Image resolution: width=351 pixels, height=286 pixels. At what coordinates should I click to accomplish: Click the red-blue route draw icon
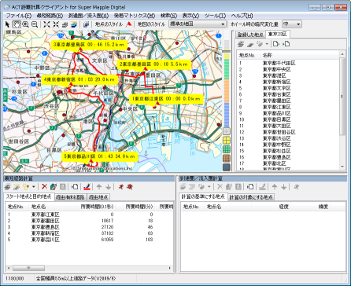(87, 187)
